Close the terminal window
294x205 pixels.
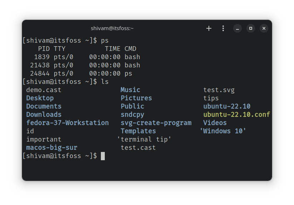point(264,28)
